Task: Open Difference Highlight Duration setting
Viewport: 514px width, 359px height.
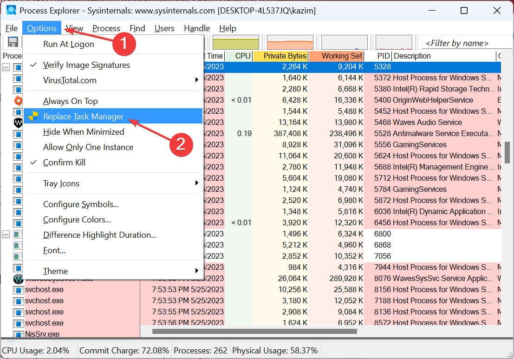Action: click(113, 235)
